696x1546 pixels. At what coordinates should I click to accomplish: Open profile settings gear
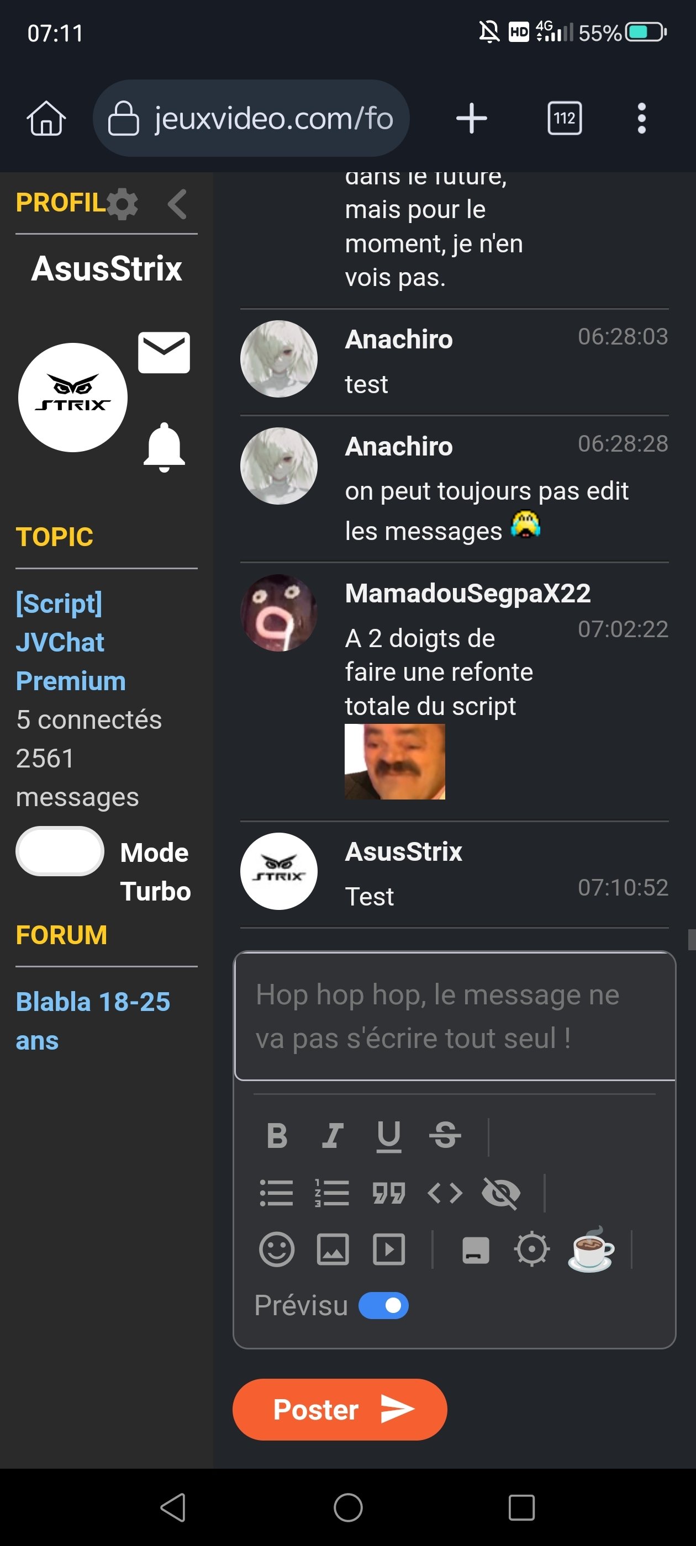pos(123,203)
